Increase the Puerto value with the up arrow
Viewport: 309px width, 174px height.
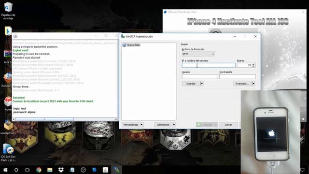253,64
